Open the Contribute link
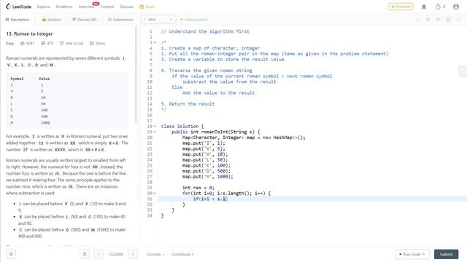This screenshot has width=467, height=262. pyautogui.click(x=182, y=255)
